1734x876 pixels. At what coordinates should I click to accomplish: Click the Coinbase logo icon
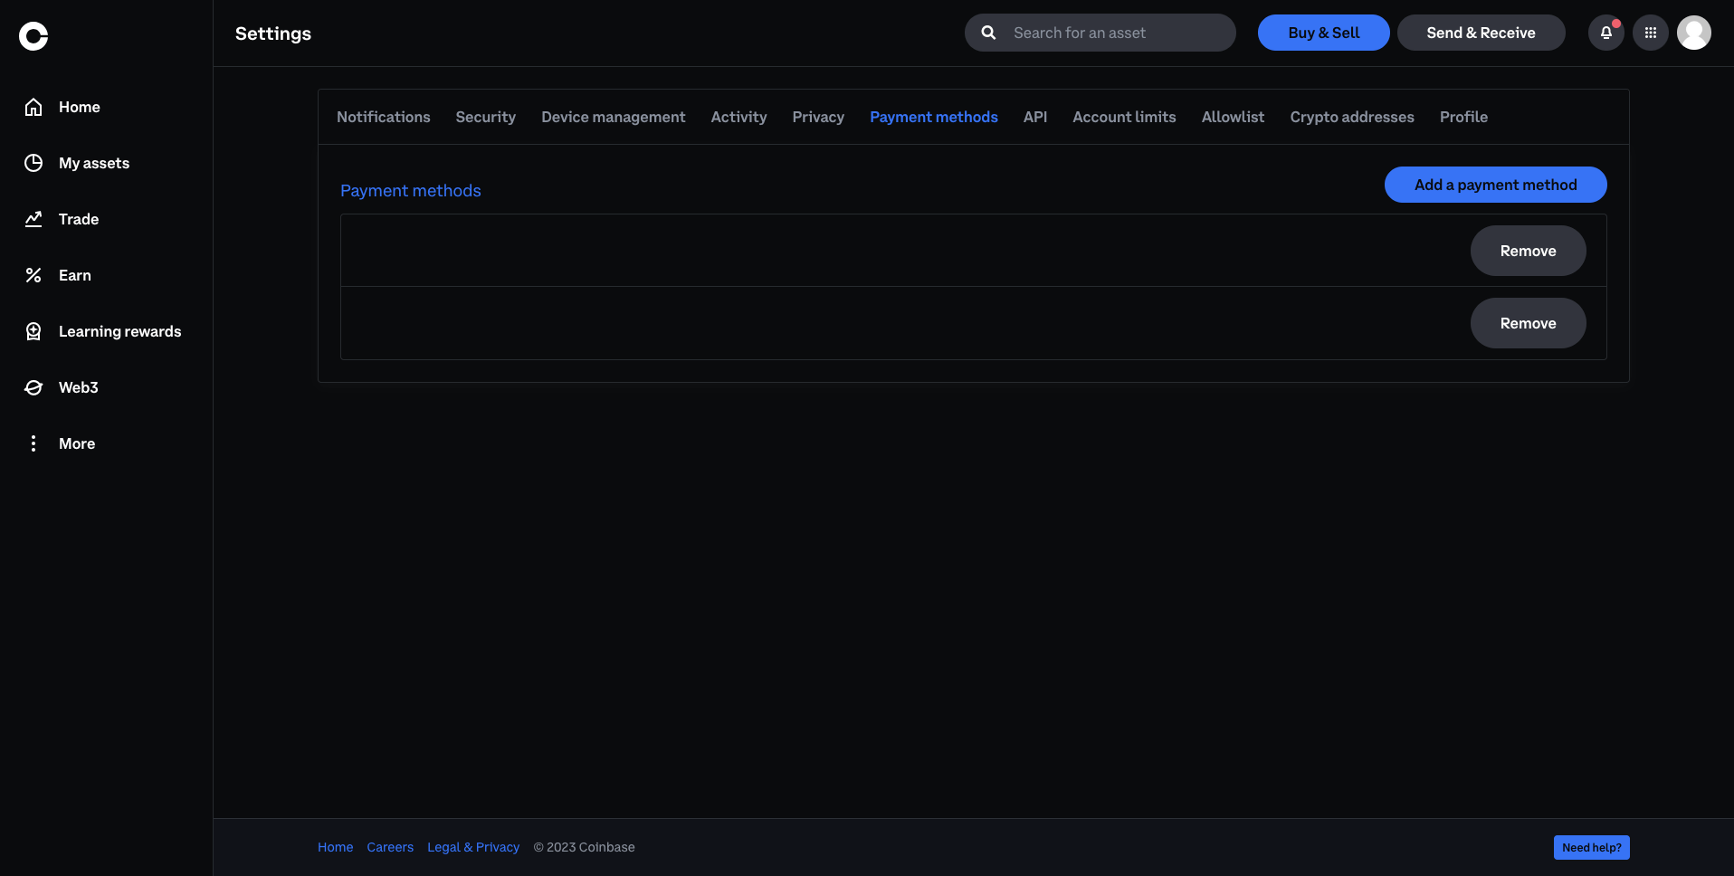[x=33, y=36]
